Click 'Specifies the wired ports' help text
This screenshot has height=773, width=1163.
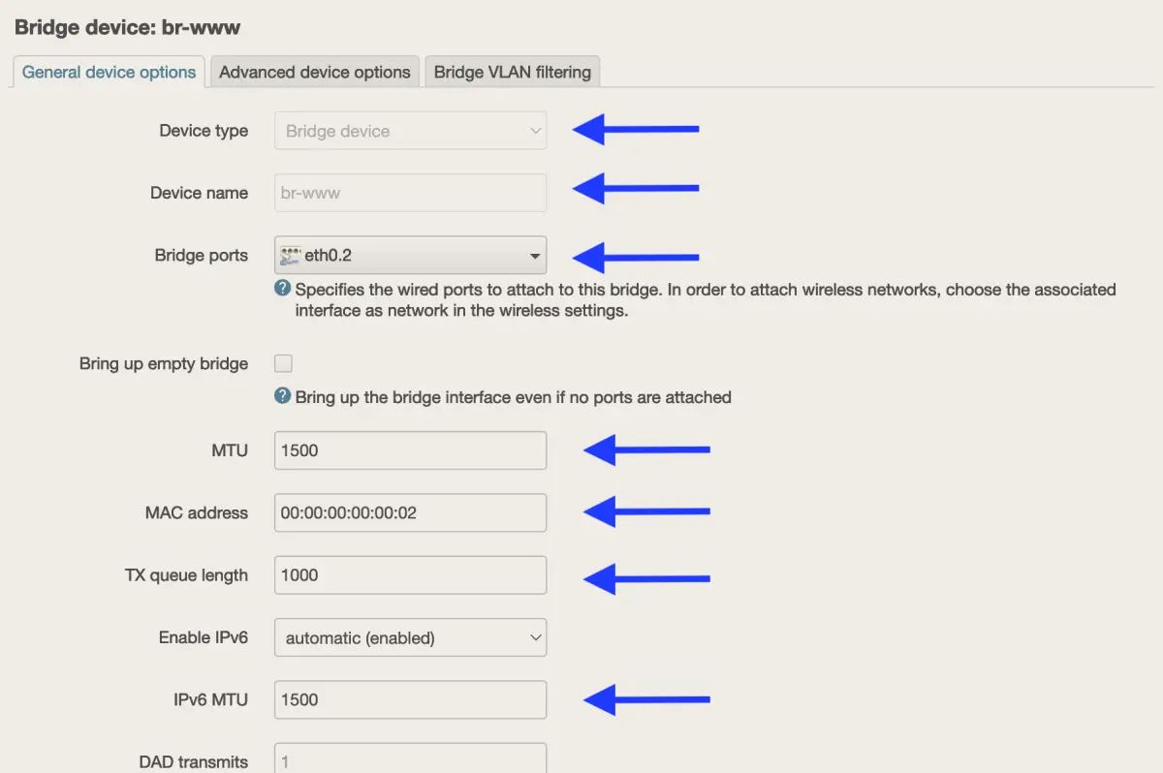coord(706,300)
